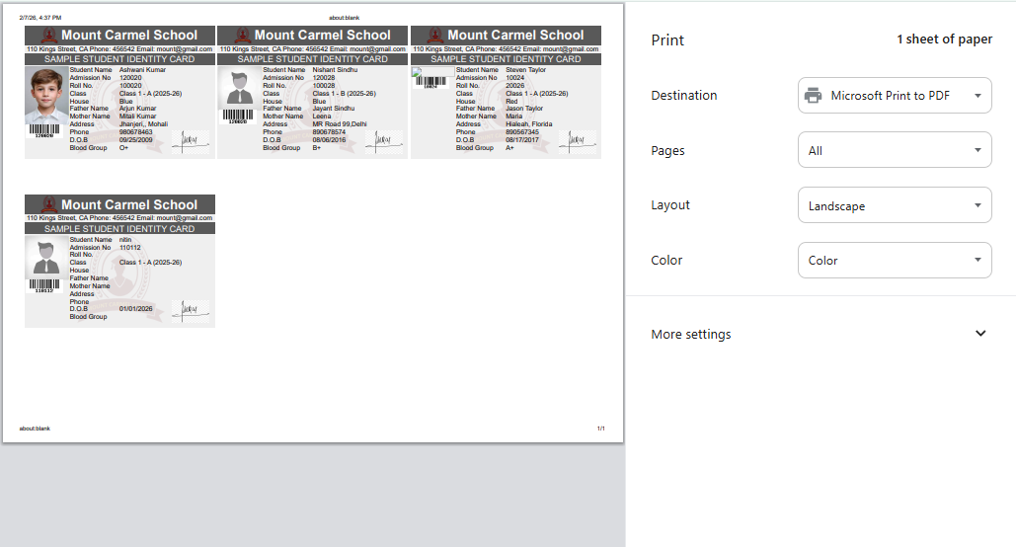Click the about:blank text in page footer
This screenshot has height=547, width=1016.
(35, 429)
